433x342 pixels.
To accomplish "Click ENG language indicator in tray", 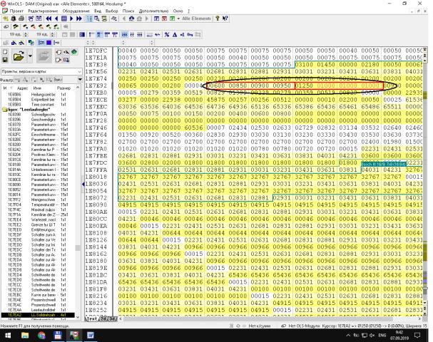I will [x=382, y=336].
